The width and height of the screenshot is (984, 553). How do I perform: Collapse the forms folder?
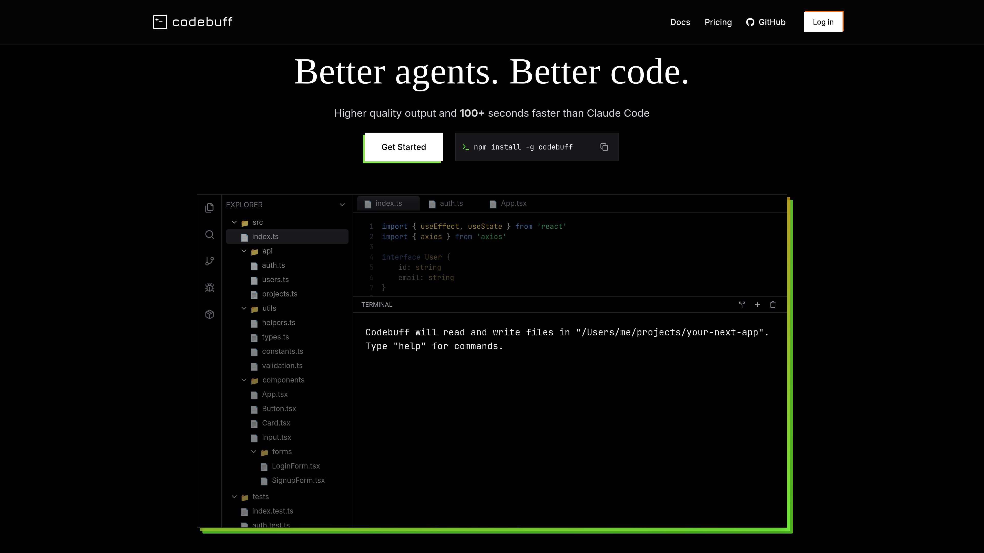[x=254, y=452]
